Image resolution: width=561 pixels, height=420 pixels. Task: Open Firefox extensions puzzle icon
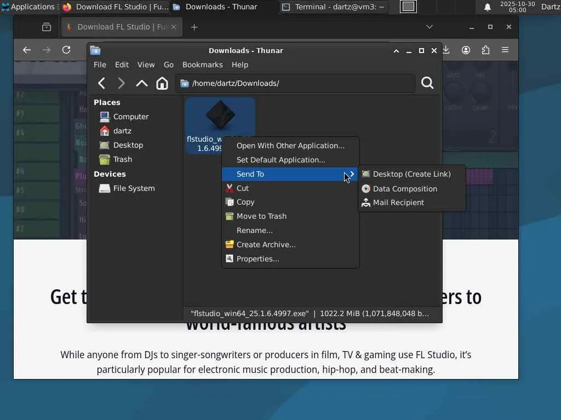485,50
